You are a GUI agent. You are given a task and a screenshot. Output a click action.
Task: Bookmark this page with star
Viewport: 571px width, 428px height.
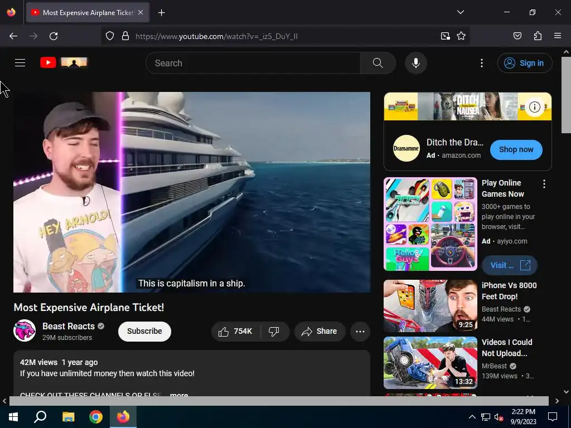click(x=461, y=36)
